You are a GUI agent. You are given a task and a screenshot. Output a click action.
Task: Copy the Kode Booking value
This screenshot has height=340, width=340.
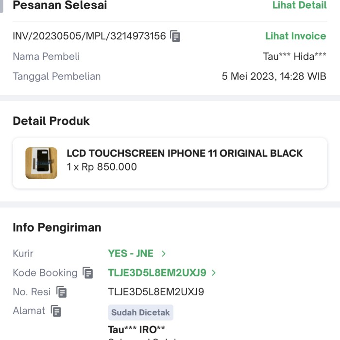(x=87, y=273)
